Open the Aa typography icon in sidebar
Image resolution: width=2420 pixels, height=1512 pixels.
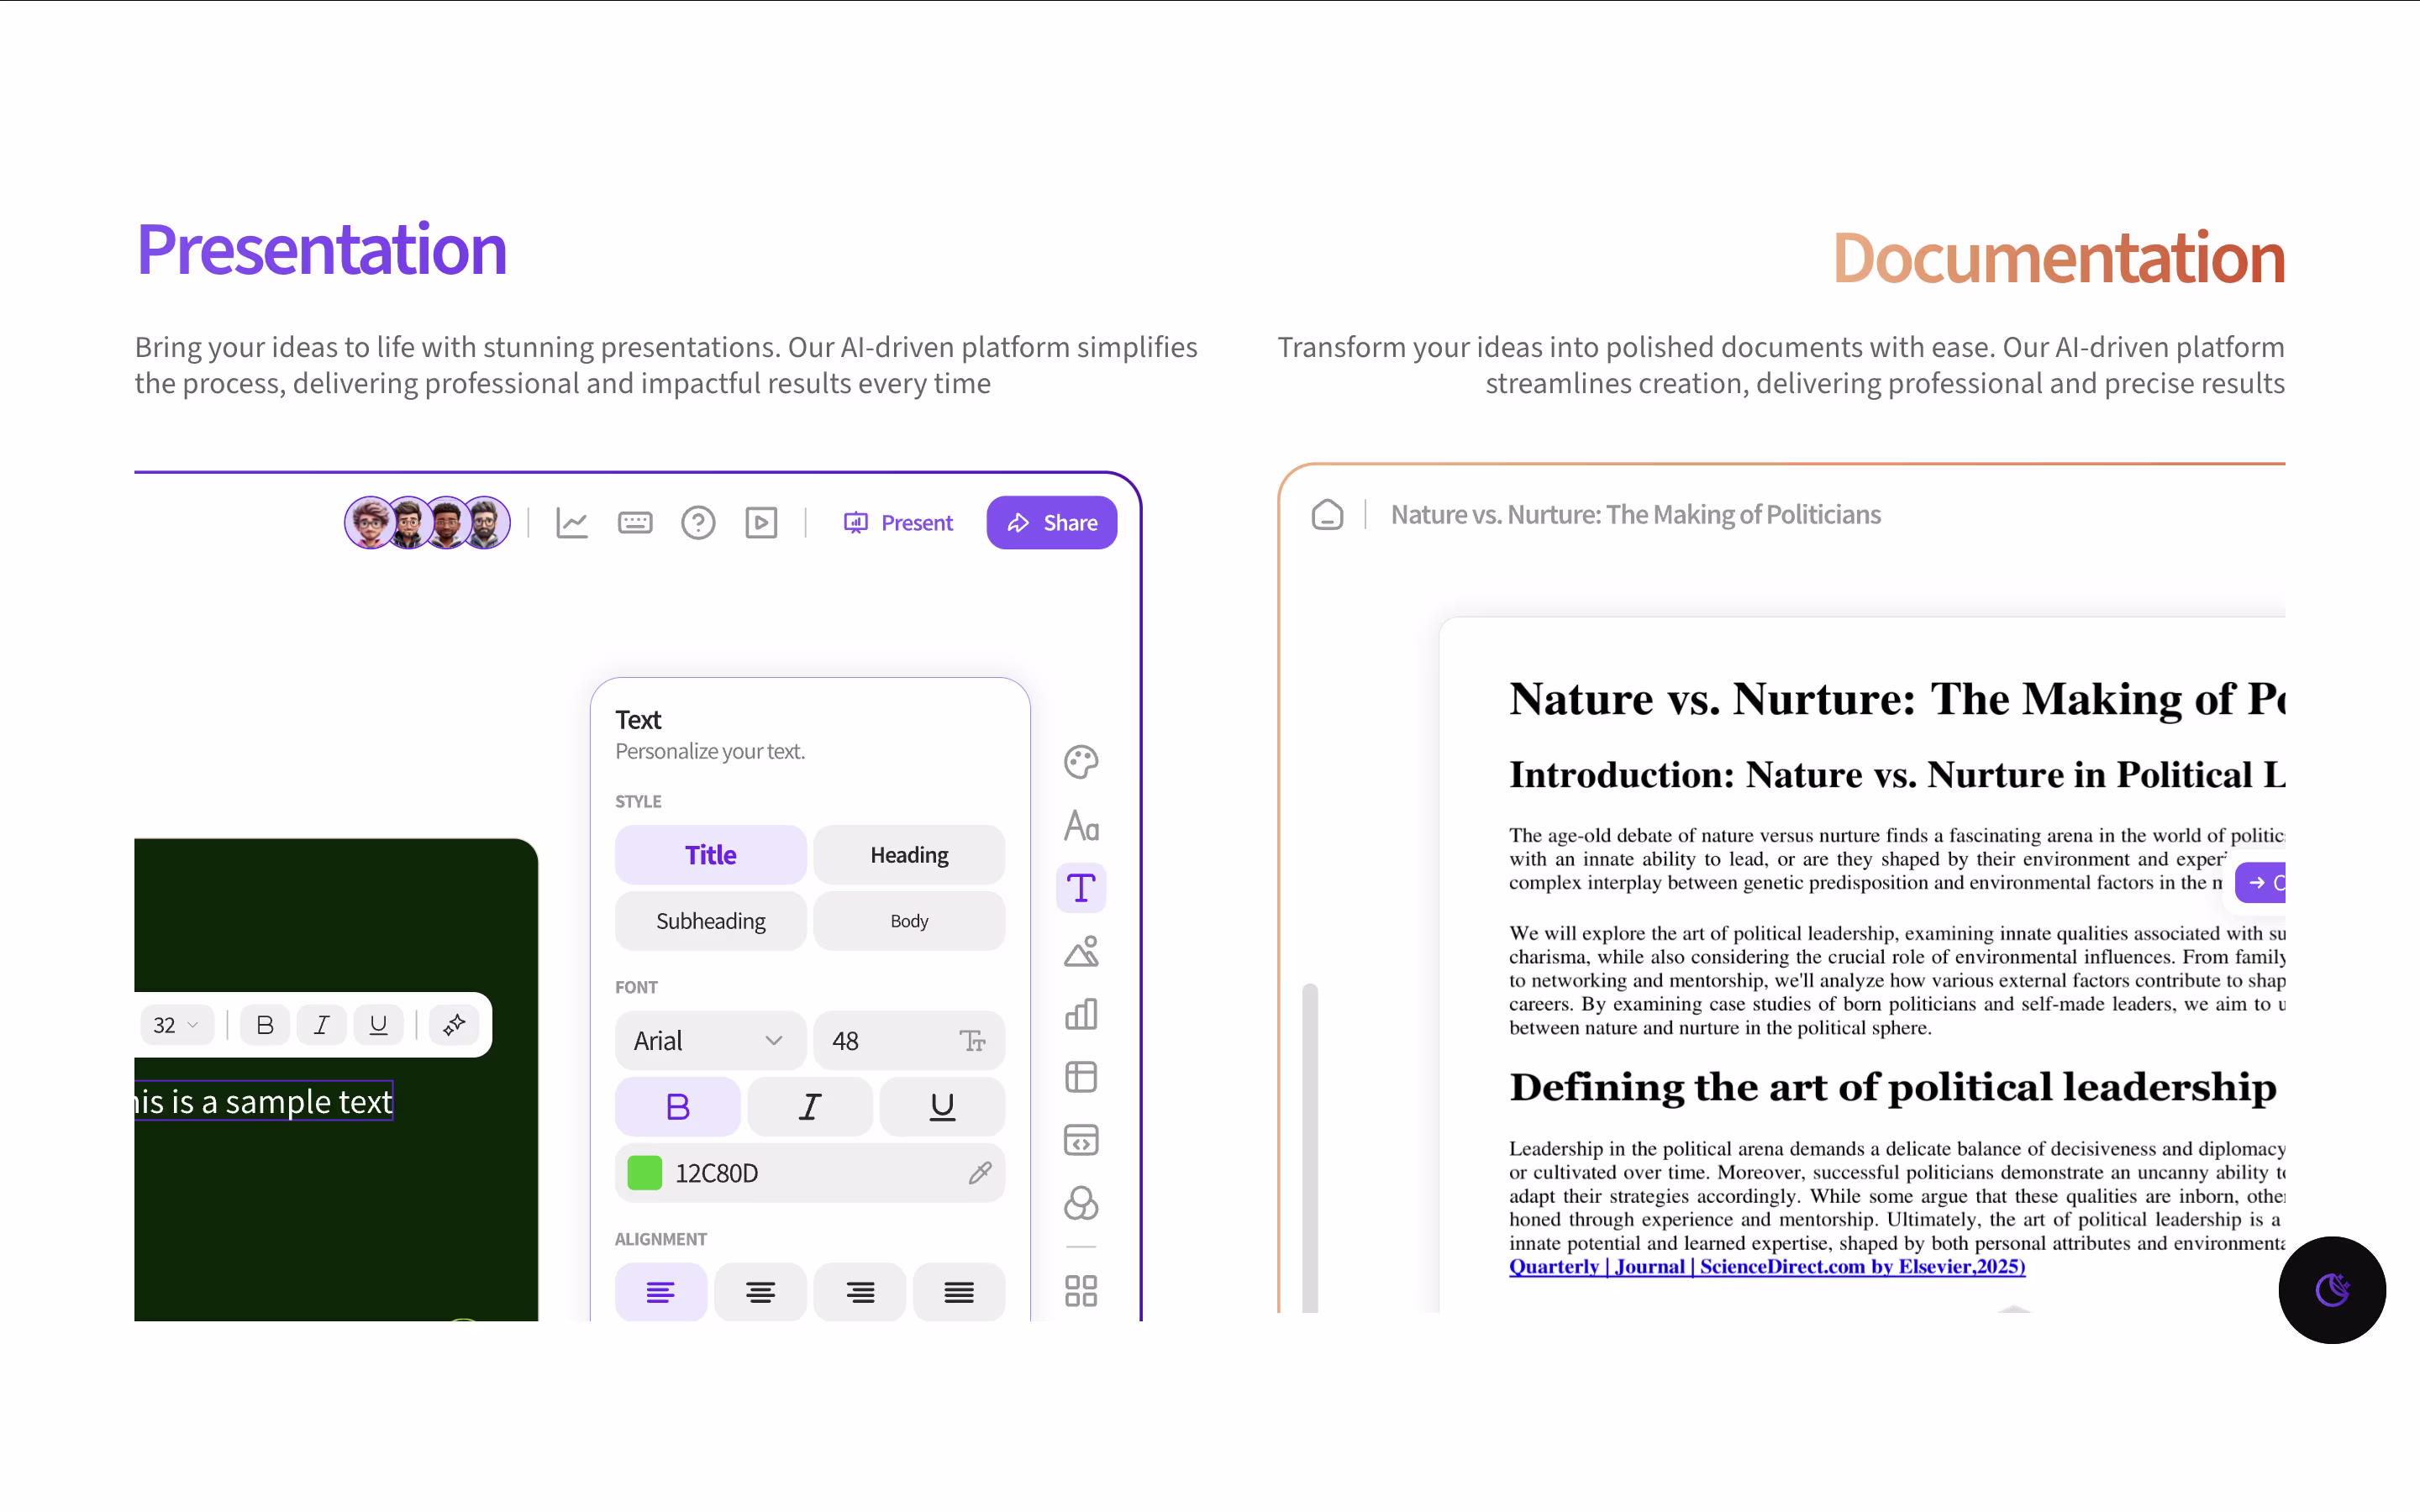(1081, 826)
